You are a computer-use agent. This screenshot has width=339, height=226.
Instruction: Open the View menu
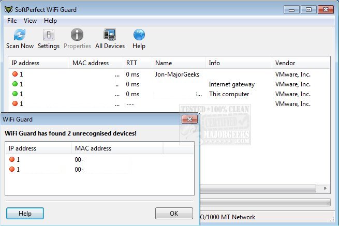[x=30, y=21]
